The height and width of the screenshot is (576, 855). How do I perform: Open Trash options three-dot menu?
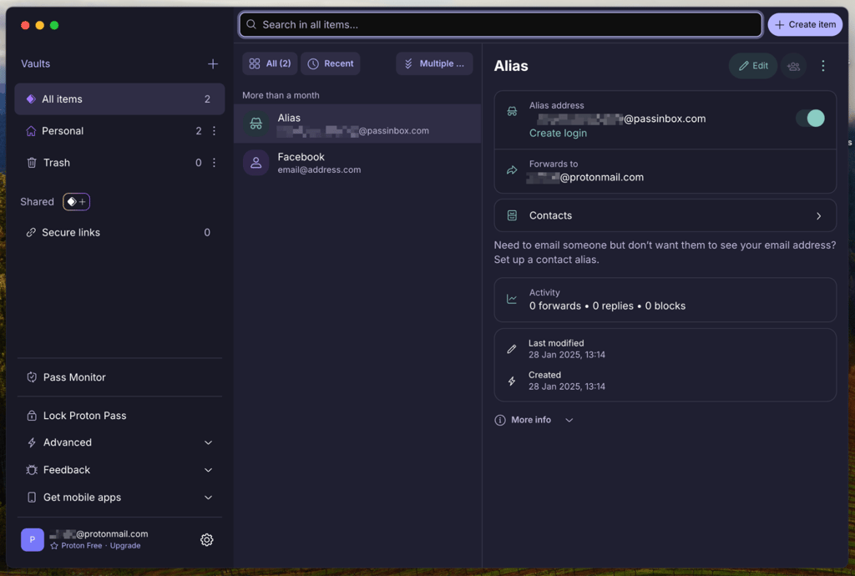(214, 163)
